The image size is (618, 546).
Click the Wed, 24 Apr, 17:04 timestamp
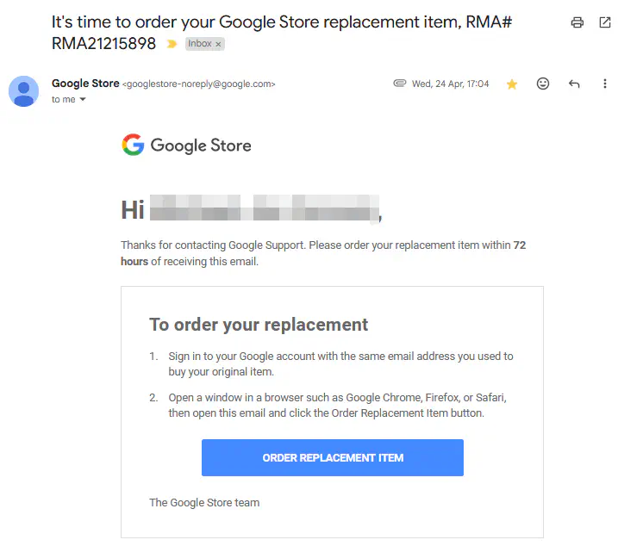450,84
